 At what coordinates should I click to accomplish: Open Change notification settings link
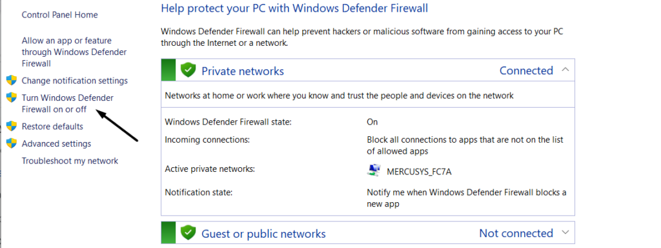pos(75,80)
